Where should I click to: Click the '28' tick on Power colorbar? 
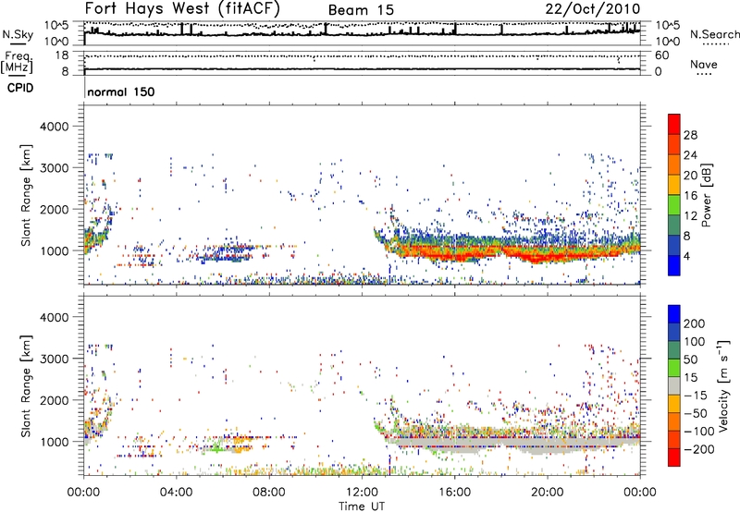pyautogui.click(x=690, y=135)
